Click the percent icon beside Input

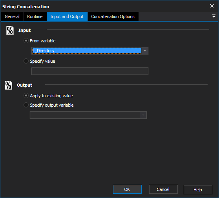[10, 31]
